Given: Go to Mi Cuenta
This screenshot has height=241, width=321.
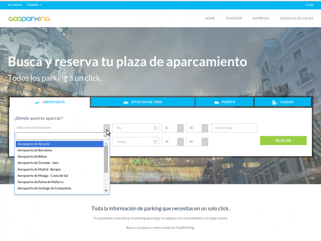Looking at the screenshot, I should 15,5.
